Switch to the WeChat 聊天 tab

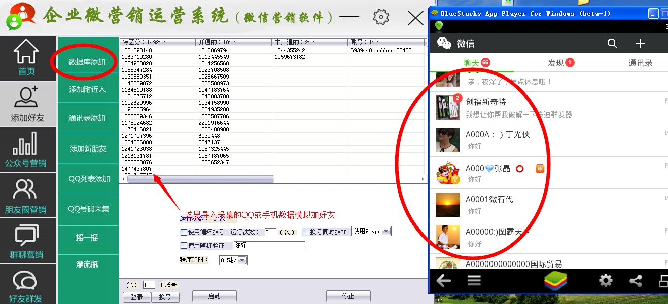(x=472, y=63)
